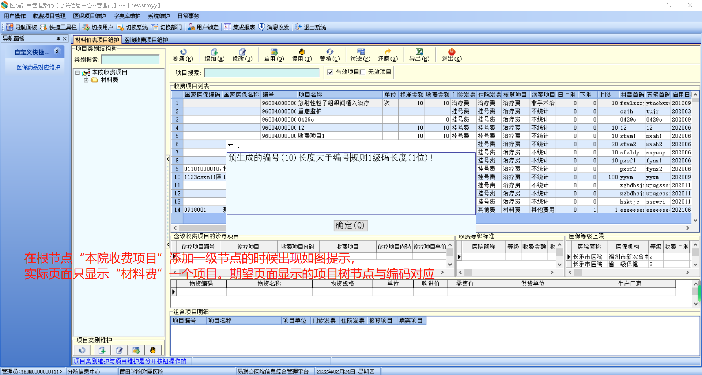Image resolution: width=702 pixels, height=375 pixels.
Task: Click disable hand icon under 项目类别维护
Action: [x=153, y=350]
